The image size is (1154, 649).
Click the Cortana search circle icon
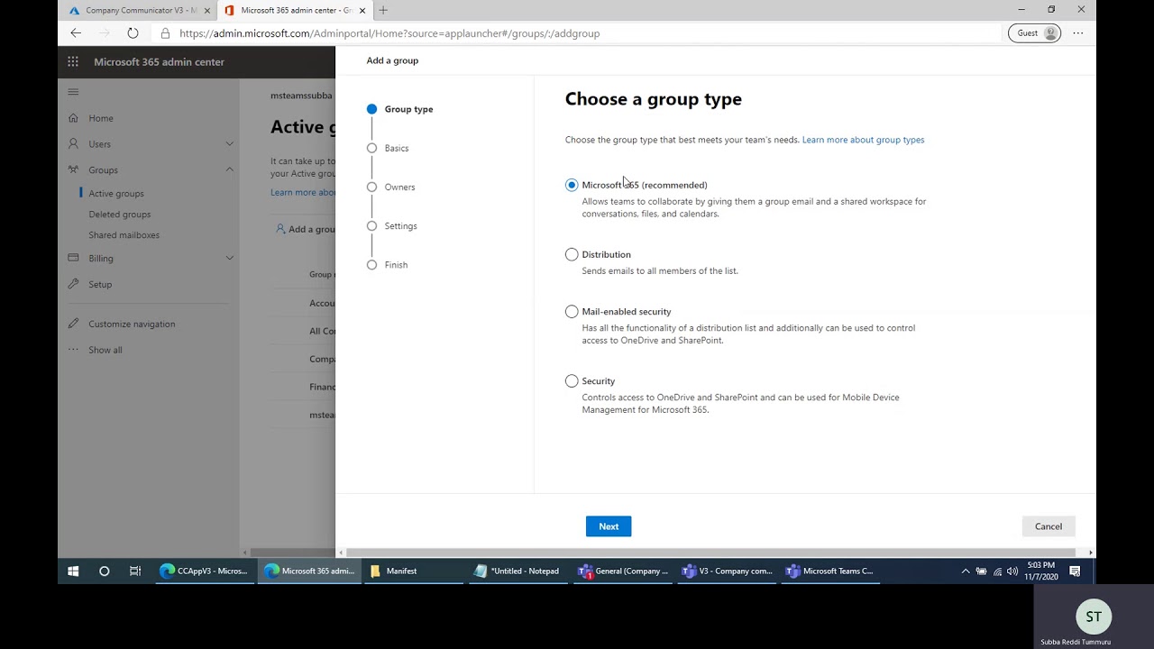[104, 571]
